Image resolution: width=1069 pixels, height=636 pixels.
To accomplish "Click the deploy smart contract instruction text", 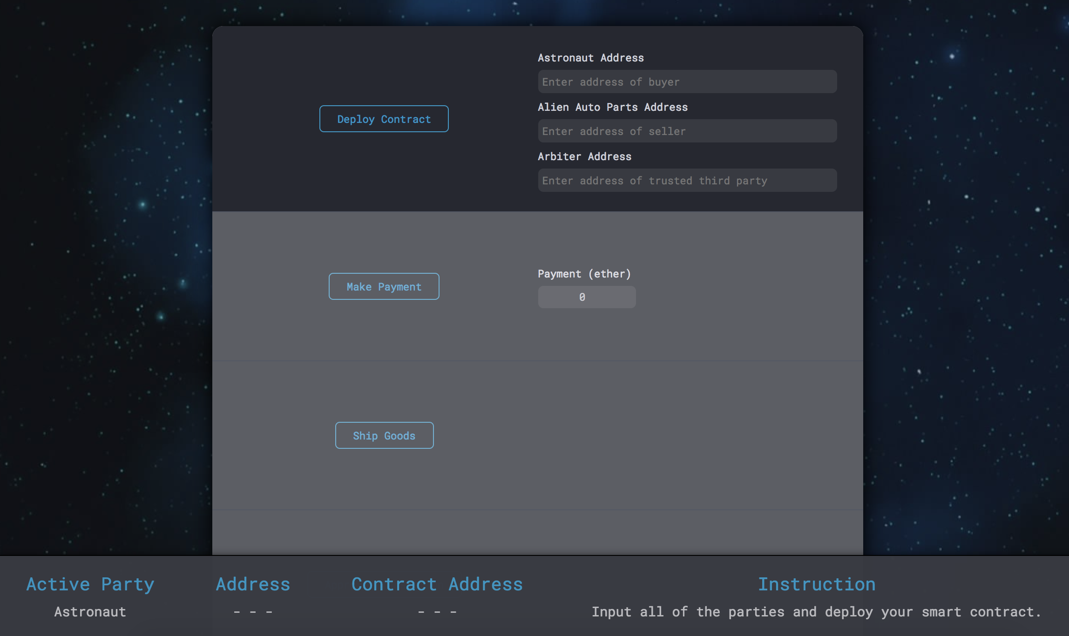I will [x=816, y=612].
